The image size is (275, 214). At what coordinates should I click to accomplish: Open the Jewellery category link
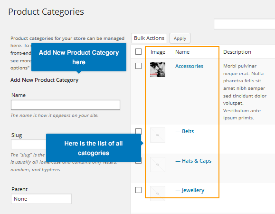click(x=190, y=190)
